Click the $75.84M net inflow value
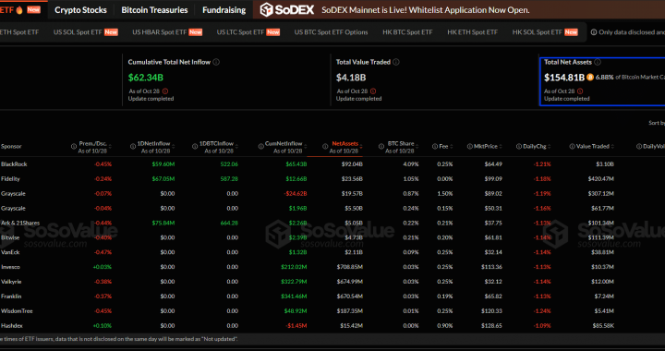 click(x=163, y=223)
